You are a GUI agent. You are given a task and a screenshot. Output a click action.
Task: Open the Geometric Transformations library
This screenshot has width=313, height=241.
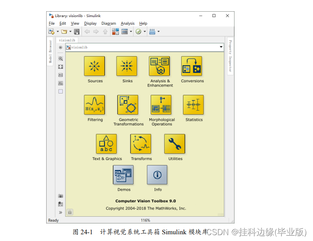(x=128, y=105)
